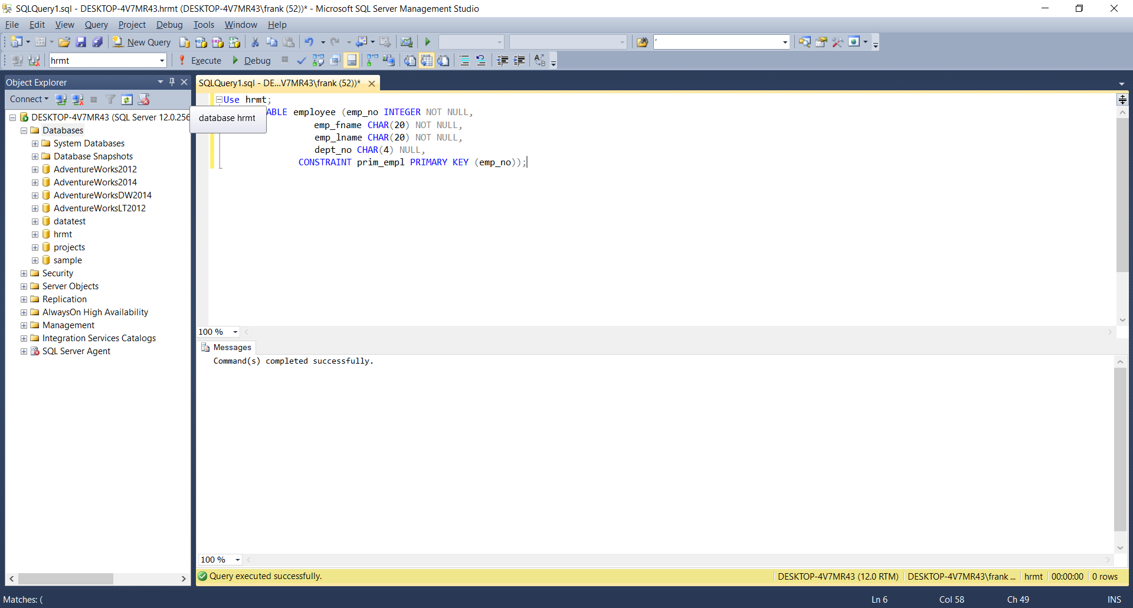
Task: Click the Comment out selected lines icon
Action: click(x=464, y=60)
